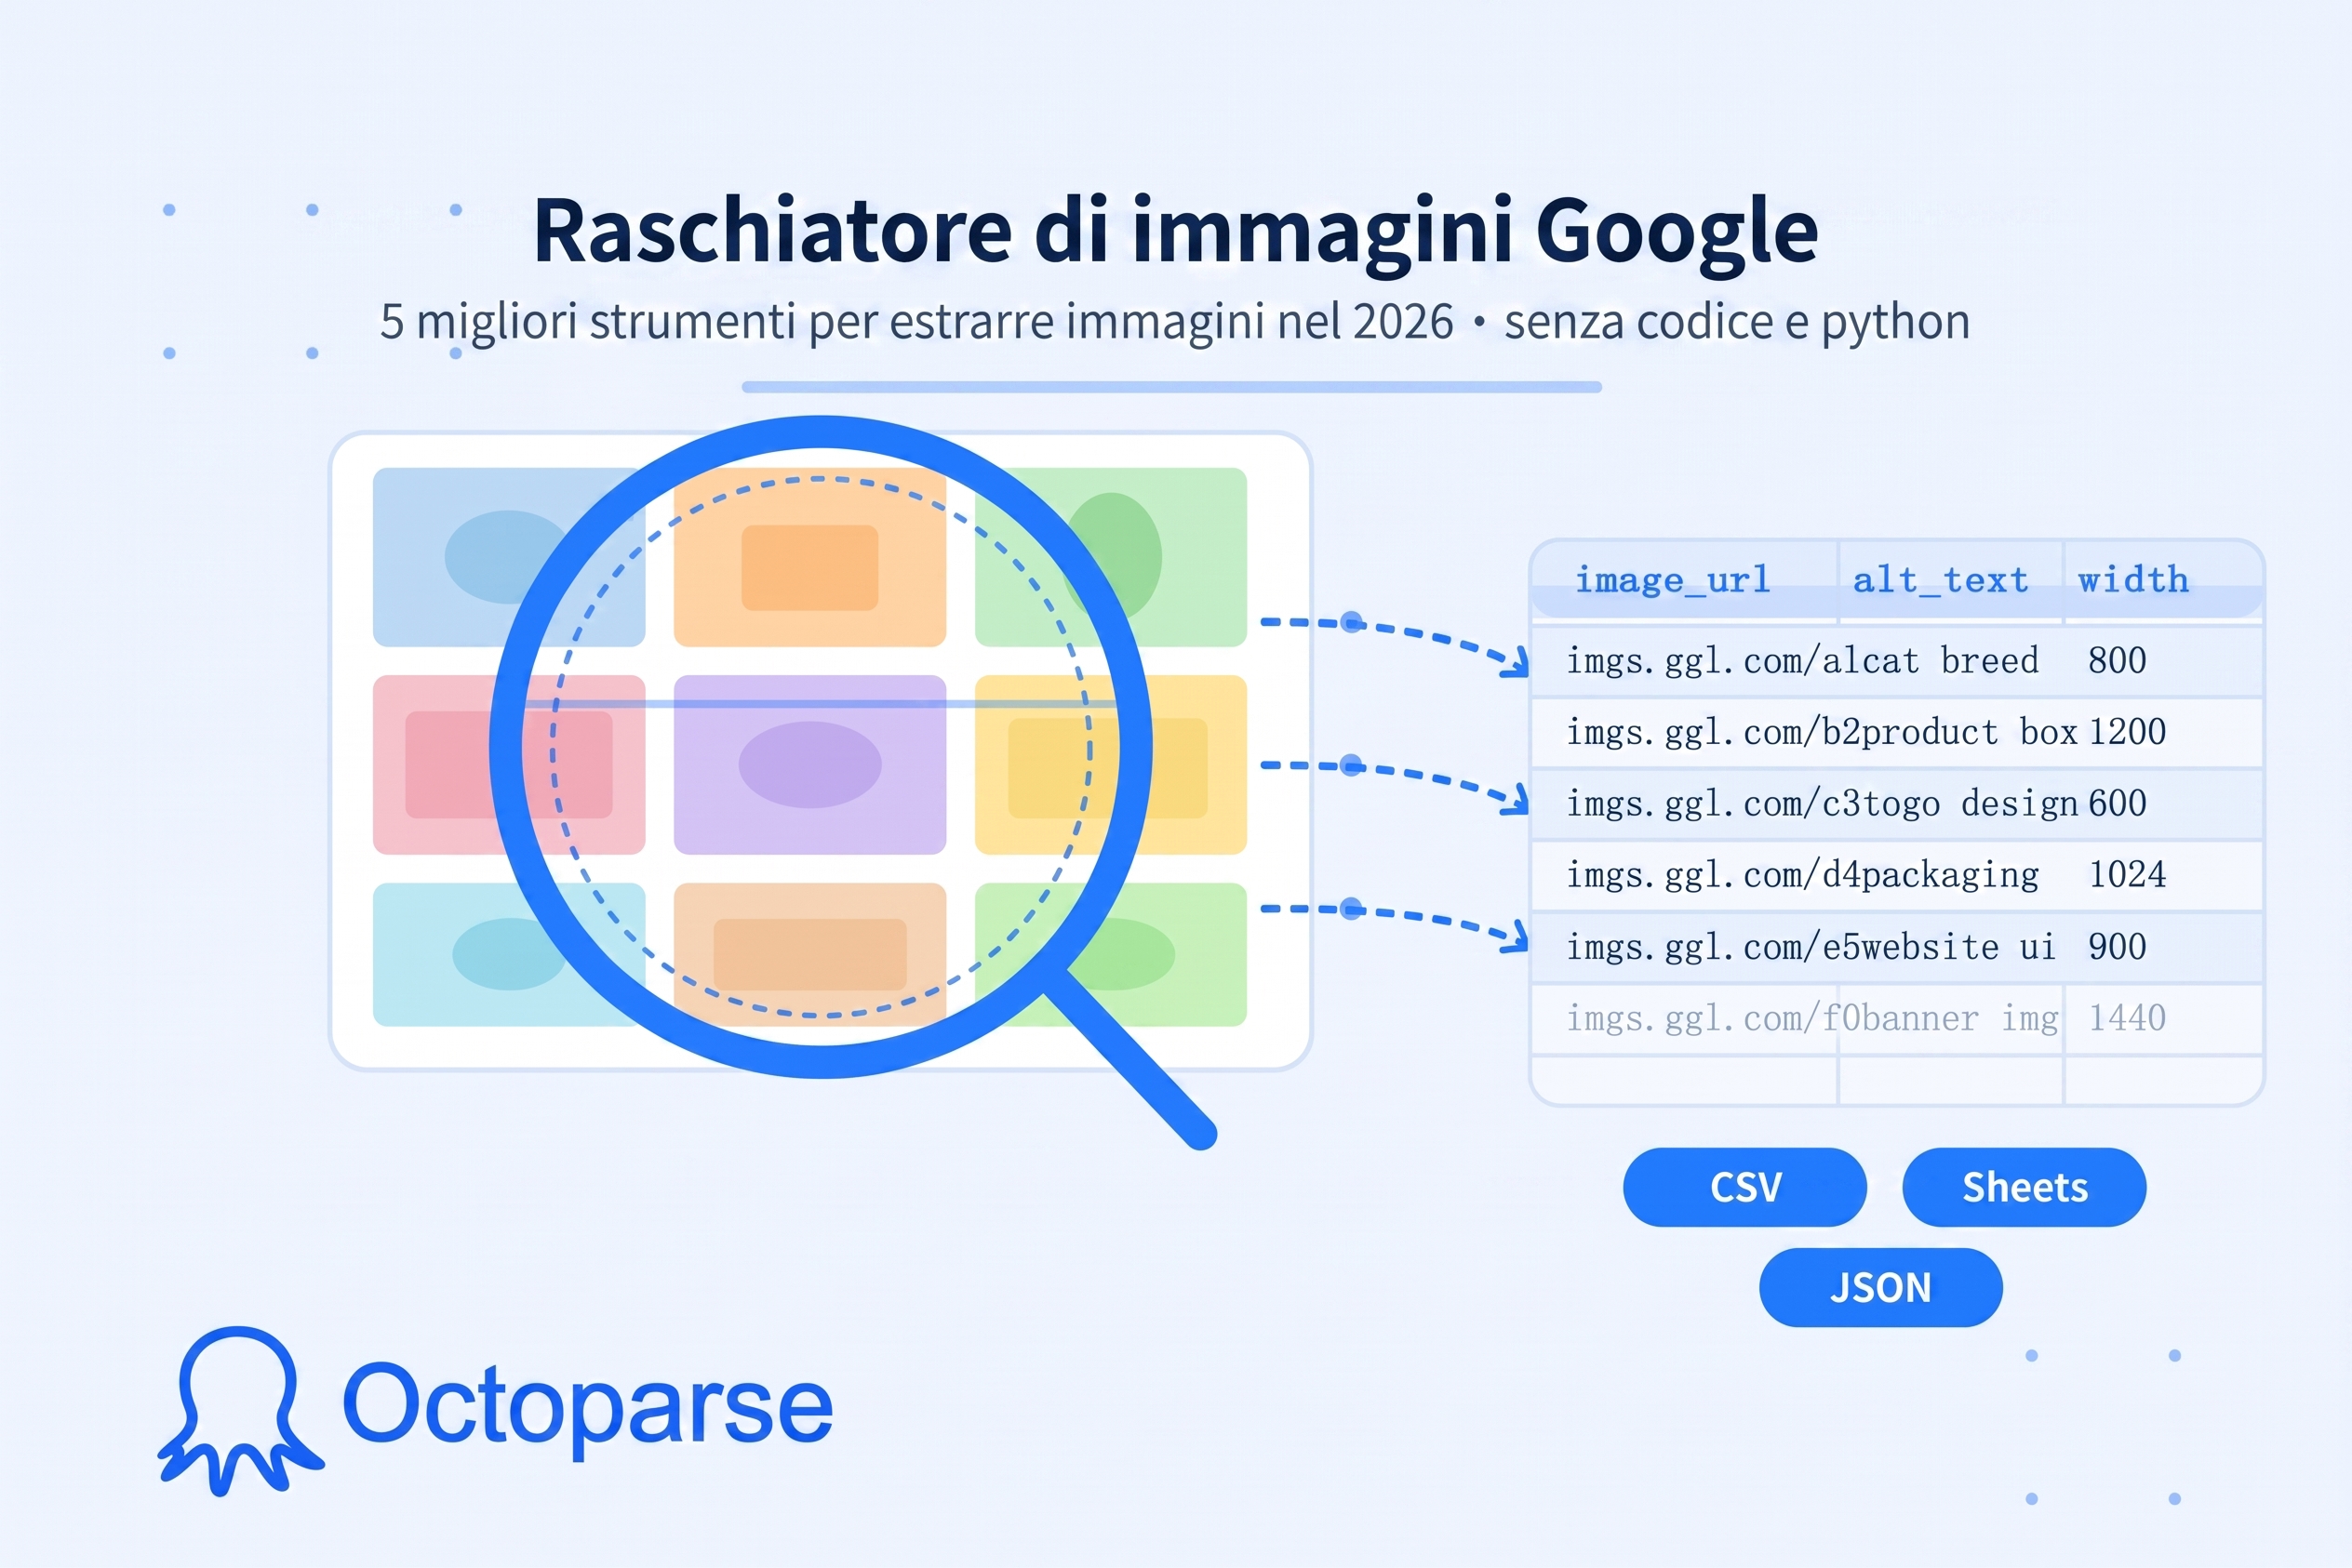The image size is (2352, 1568).
Task: Click the imgs.ggl.com/a1 cat breed row
Action: click(x=1897, y=661)
